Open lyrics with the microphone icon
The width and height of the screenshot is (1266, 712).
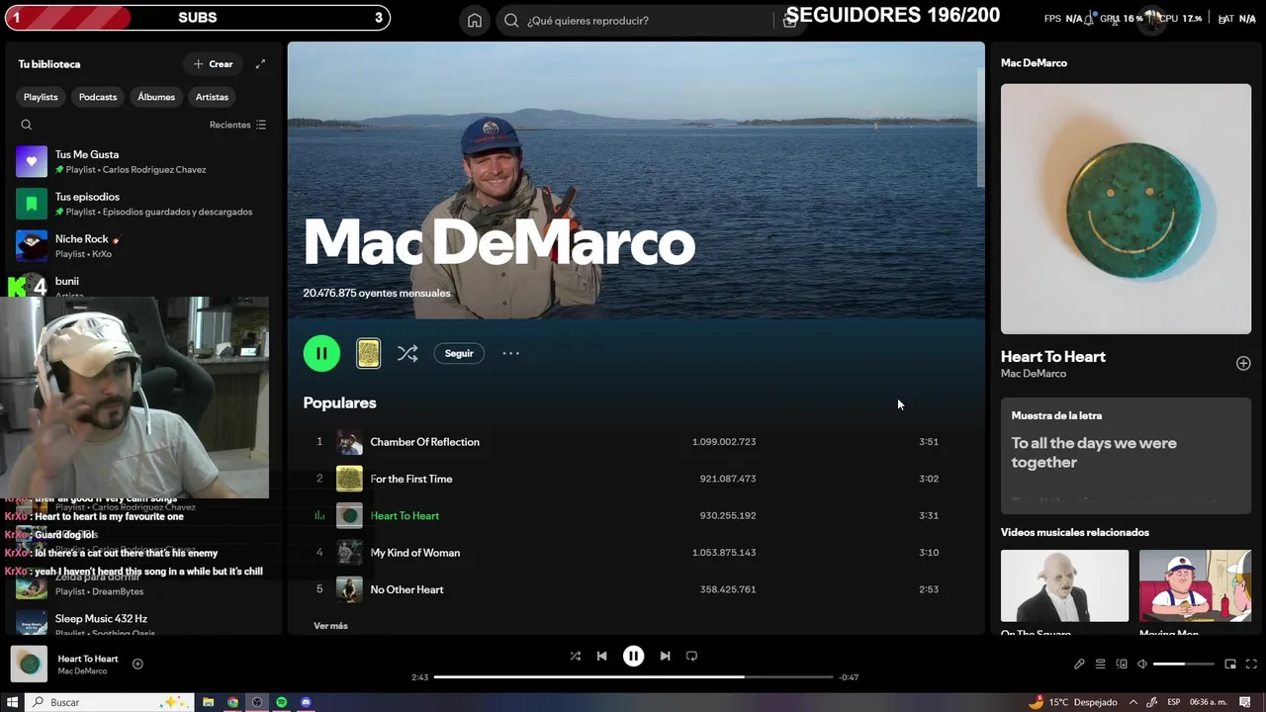1079,665
